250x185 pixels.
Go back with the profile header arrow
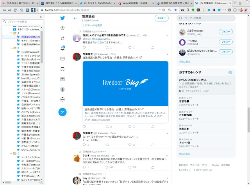[x=75, y=18]
